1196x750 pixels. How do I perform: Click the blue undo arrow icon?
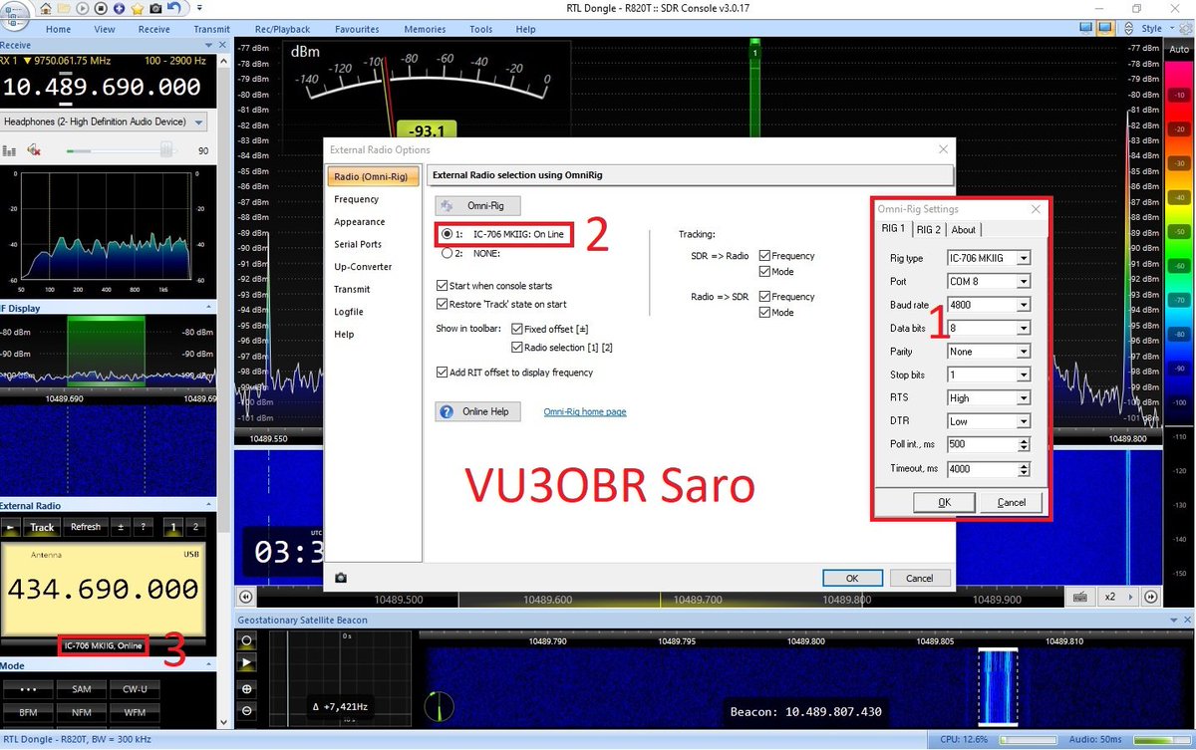click(x=174, y=8)
